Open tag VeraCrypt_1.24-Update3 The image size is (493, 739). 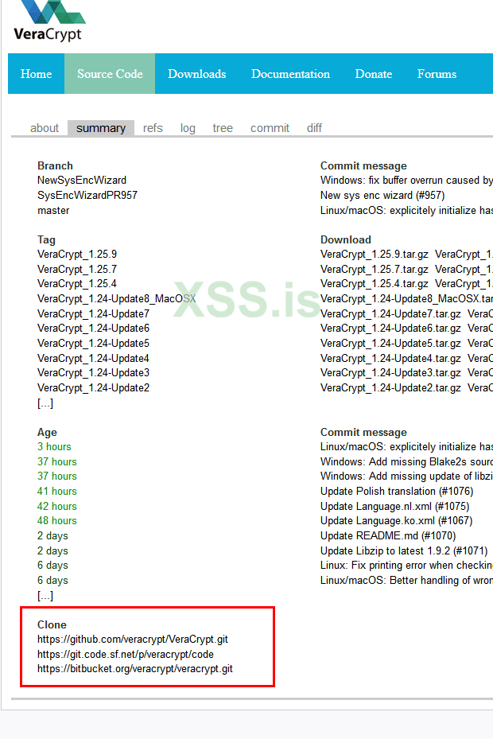click(93, 373)
